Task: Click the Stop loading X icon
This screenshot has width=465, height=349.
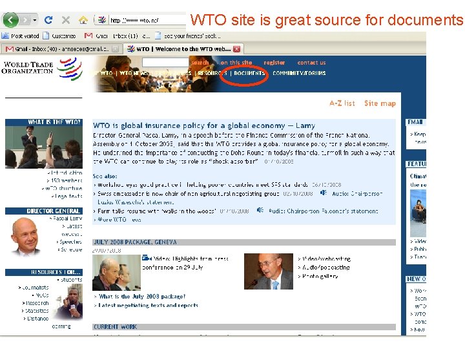Action: (x=65, y=20)
